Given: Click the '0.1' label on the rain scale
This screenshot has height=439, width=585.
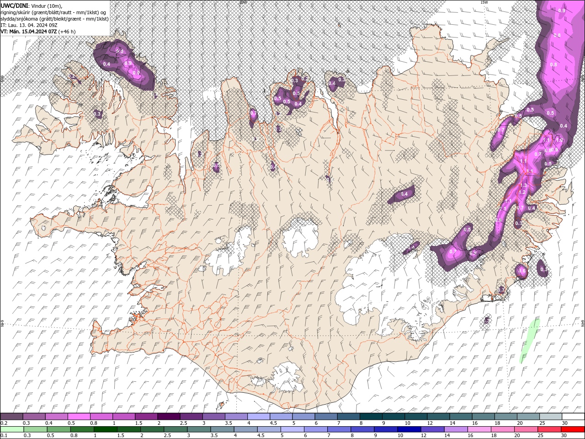Looking at the screenshot, I should click(x=4, y=436).
